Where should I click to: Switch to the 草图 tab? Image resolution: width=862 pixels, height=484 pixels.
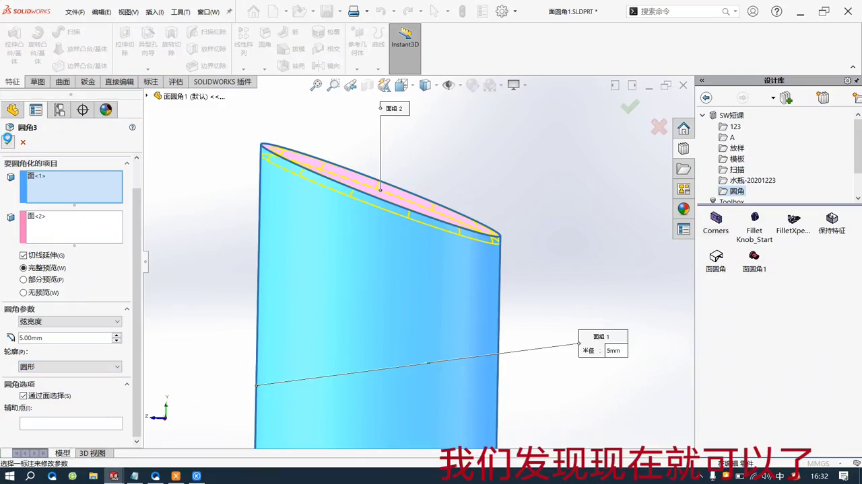tap(38, 82)
